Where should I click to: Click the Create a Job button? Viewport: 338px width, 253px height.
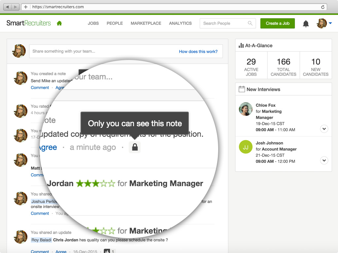(277, 23)
